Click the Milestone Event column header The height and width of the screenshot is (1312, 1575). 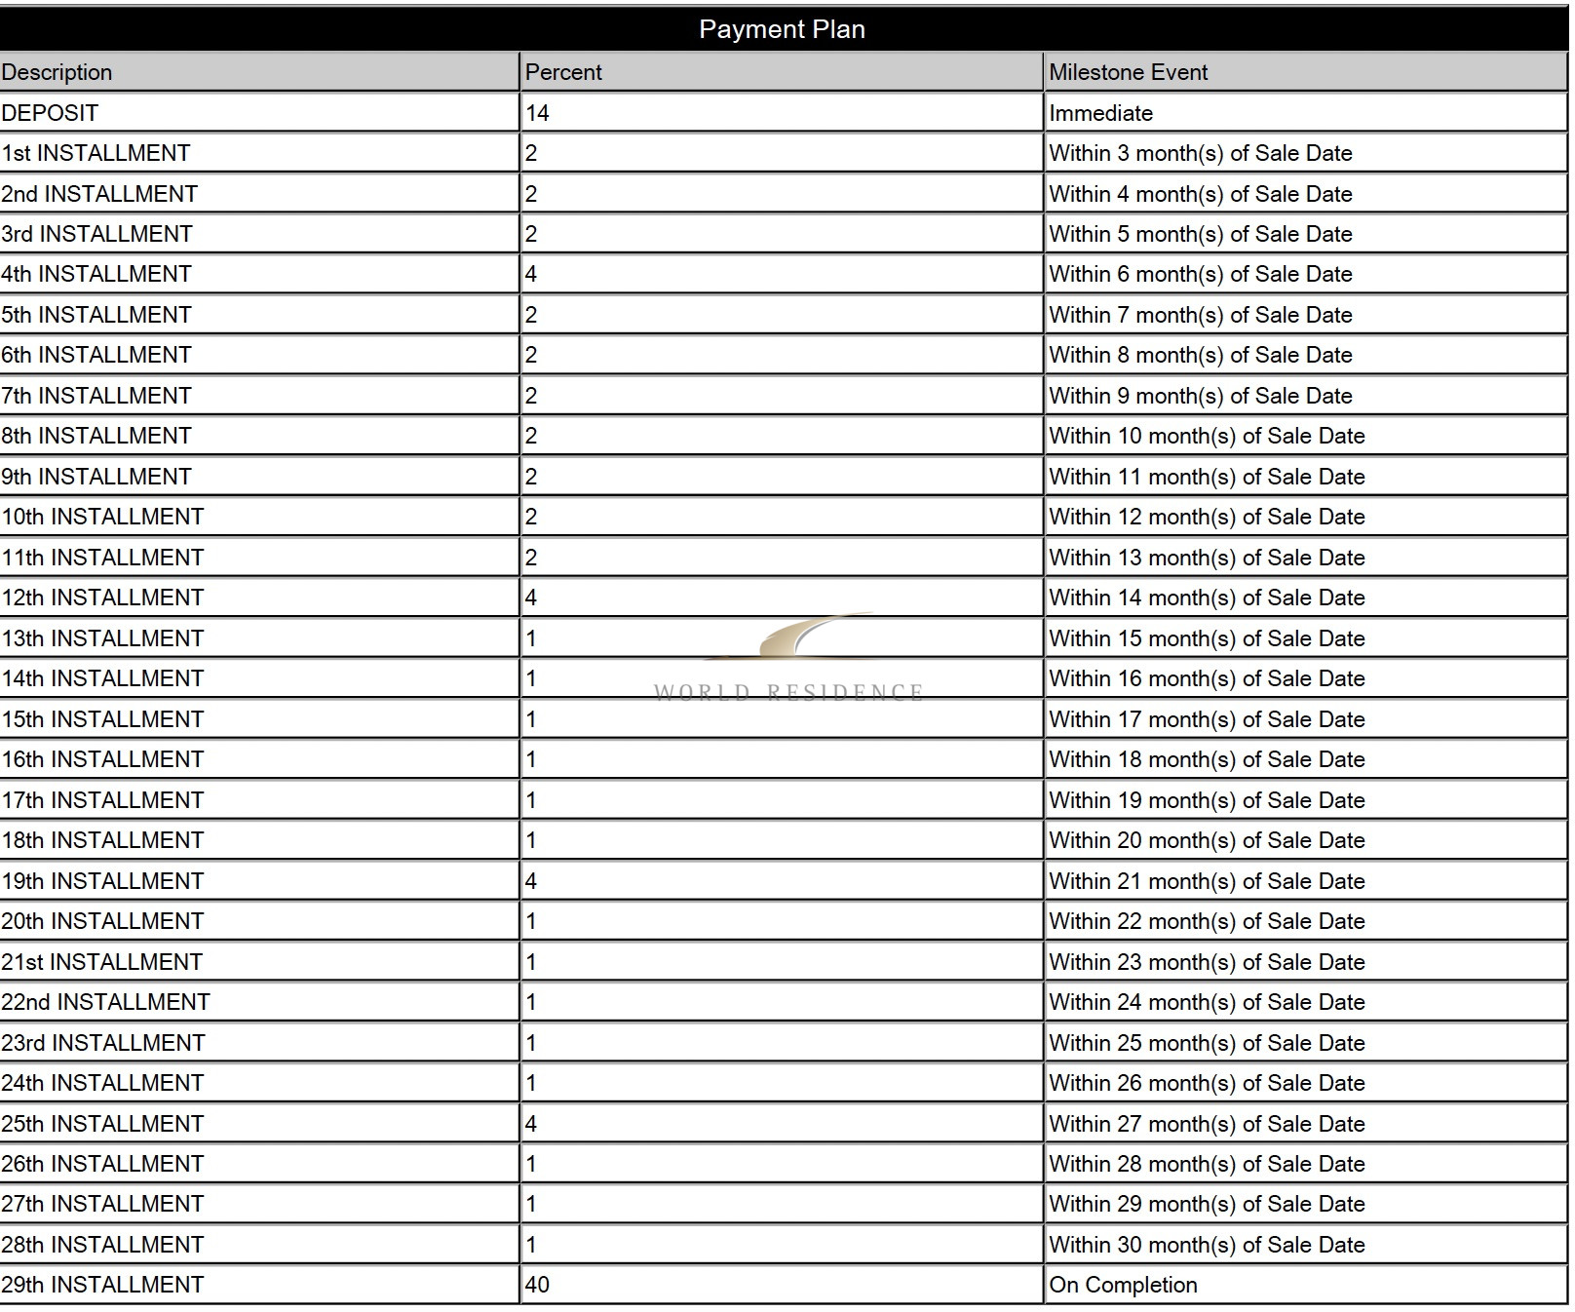click(1306, 72)
